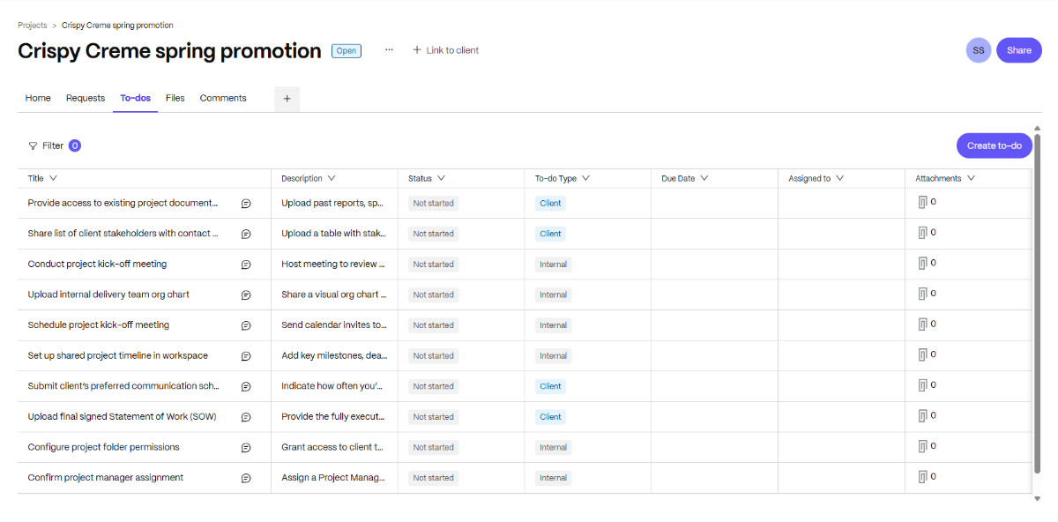Open comments for 'Submit client's preferred communication schedule'
Screen dimensions: 1058x522
[x=246, y=385]
